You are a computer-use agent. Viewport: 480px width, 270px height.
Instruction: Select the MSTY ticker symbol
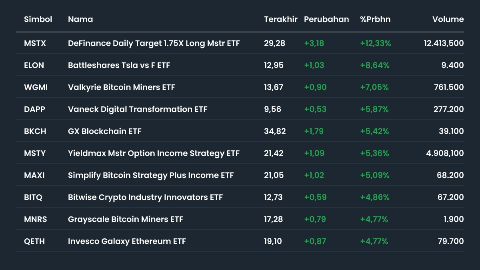pos(35,153)
